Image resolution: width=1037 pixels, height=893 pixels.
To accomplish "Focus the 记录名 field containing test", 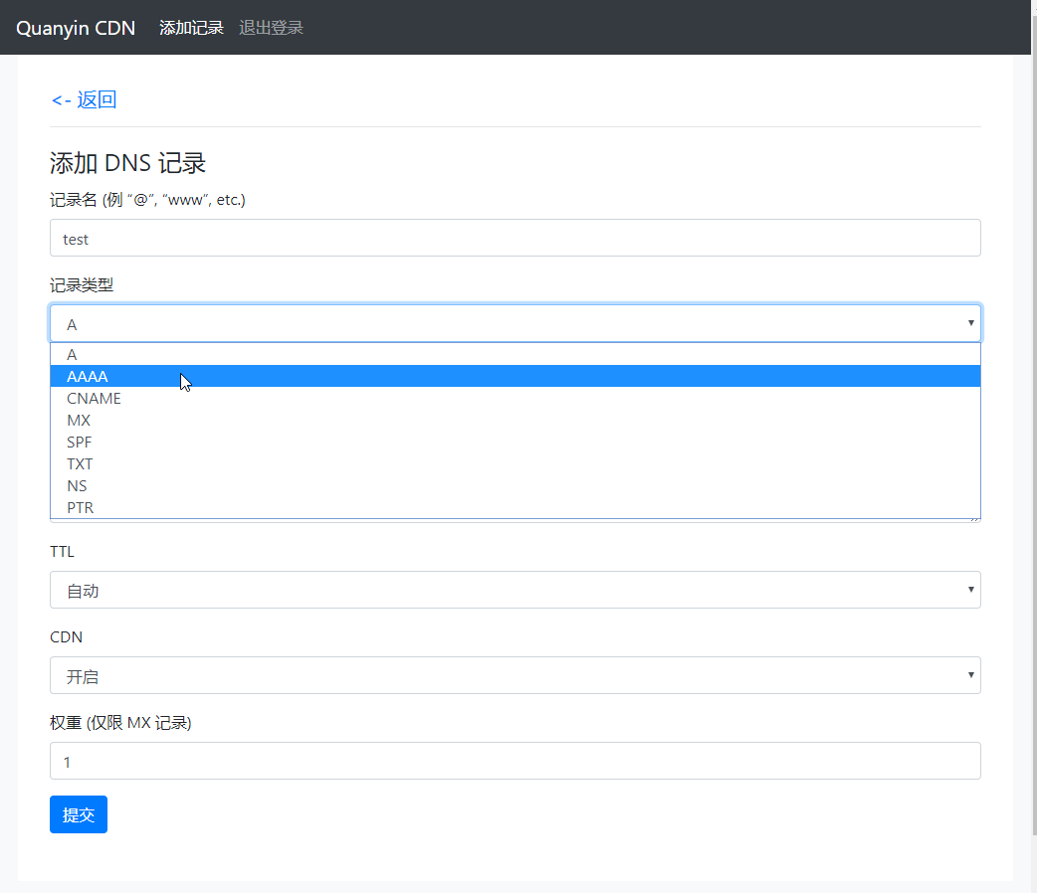I will click(x=515, y=239).
